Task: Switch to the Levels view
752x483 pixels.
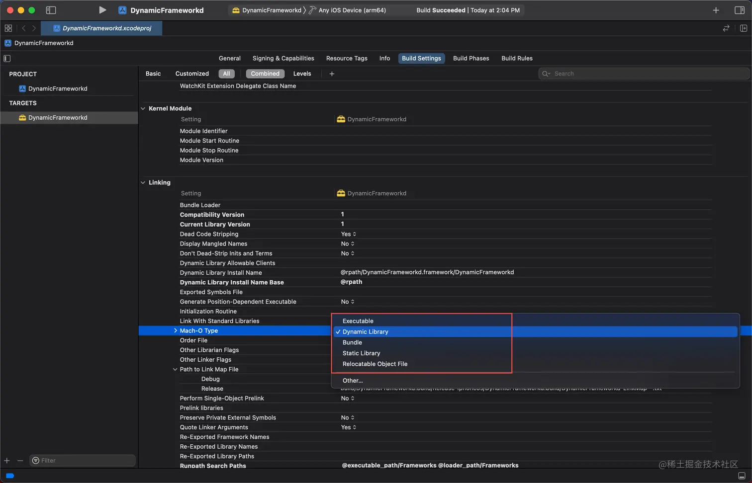Action: (302, 74)
